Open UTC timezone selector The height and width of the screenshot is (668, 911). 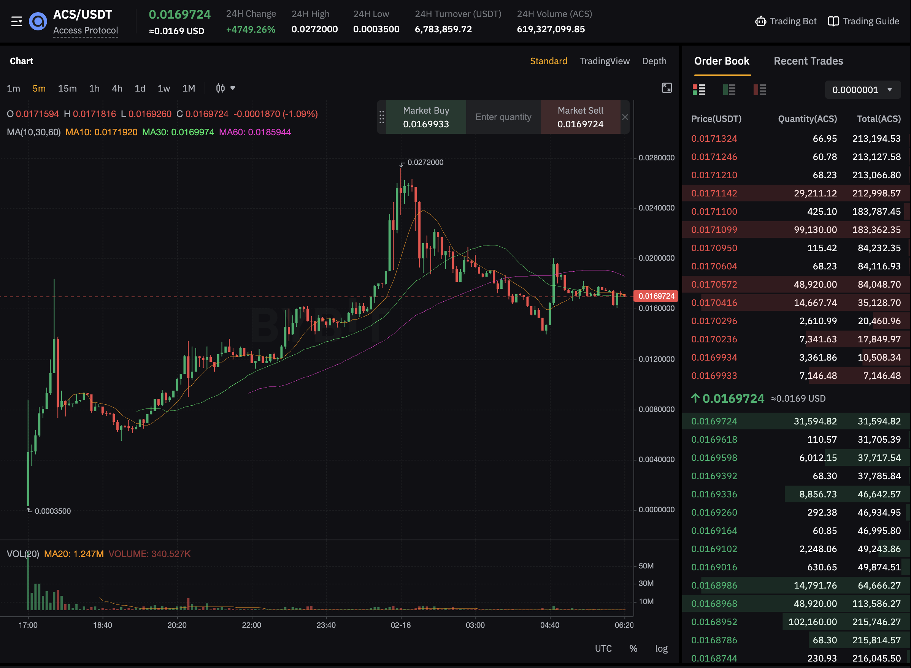[603, 649]
